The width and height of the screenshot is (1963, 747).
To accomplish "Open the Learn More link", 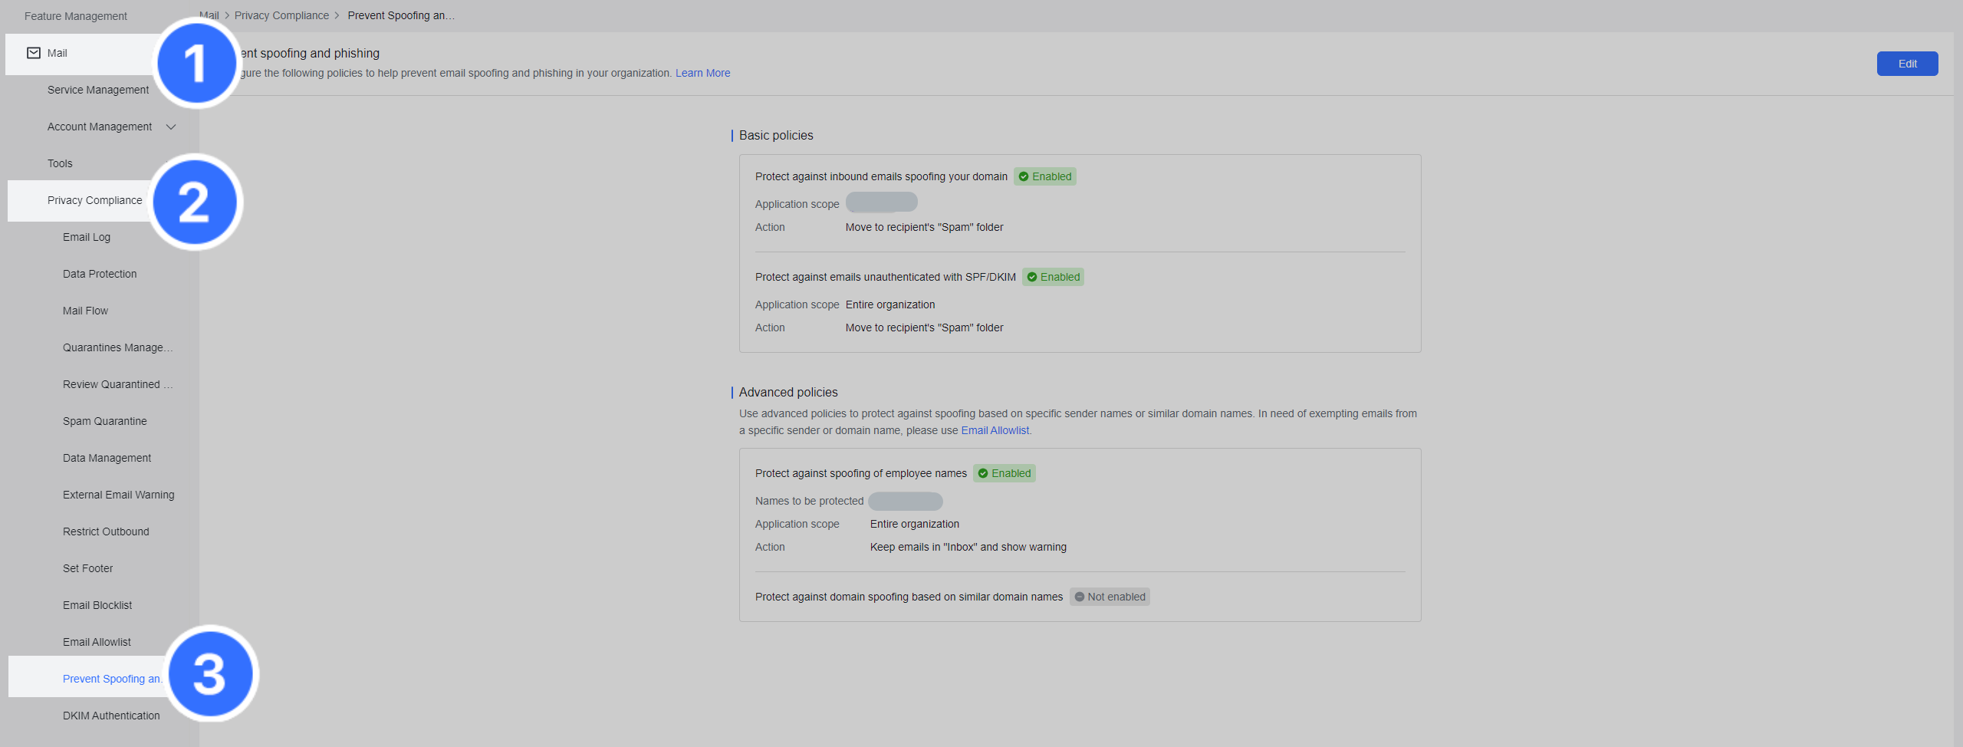I will tap(702, 73).
